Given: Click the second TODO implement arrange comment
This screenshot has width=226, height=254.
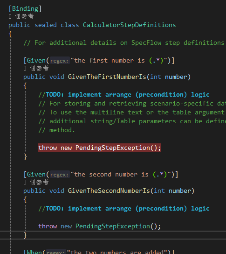Looking at the screenshot, I should coord(124,209).
